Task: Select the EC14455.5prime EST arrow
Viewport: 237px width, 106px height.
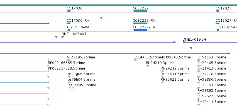Action: tap(135, 60)
